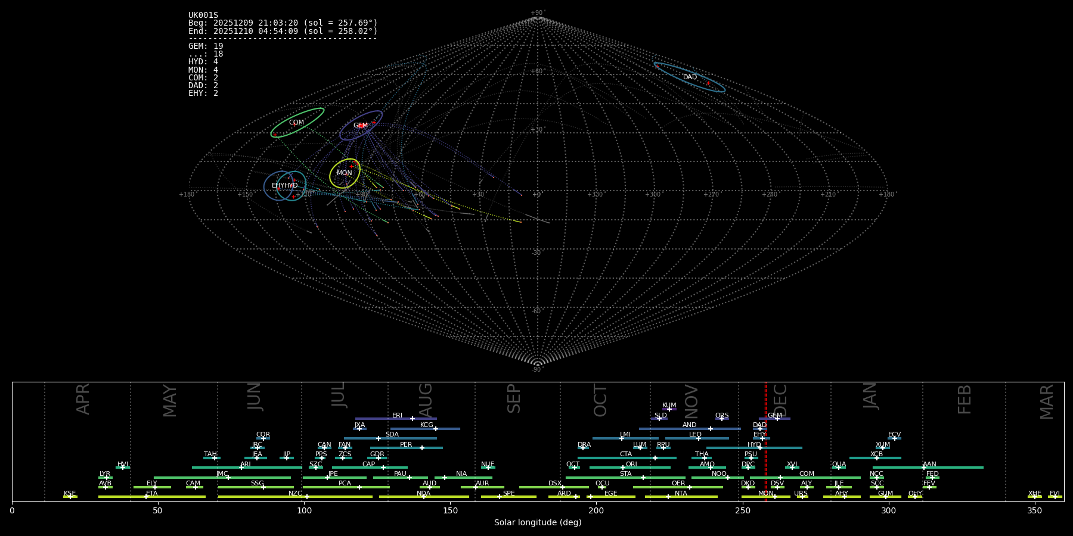Image resolution: width=1073 pixels, height=536 pixels.
Task: Click the COM radiant label in the sky map
Action: pyautogui.click(x=296, y=123)
